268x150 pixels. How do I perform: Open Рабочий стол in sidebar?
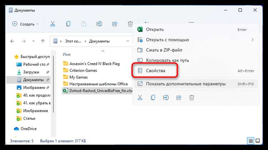click(33, 64)
